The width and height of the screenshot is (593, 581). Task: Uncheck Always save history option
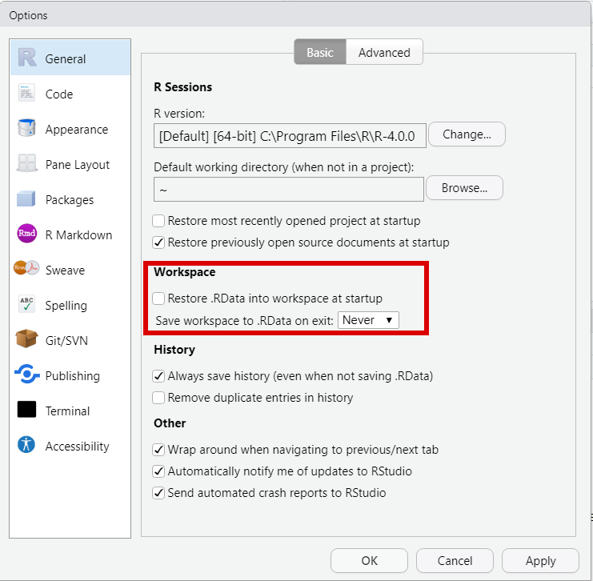159,376
